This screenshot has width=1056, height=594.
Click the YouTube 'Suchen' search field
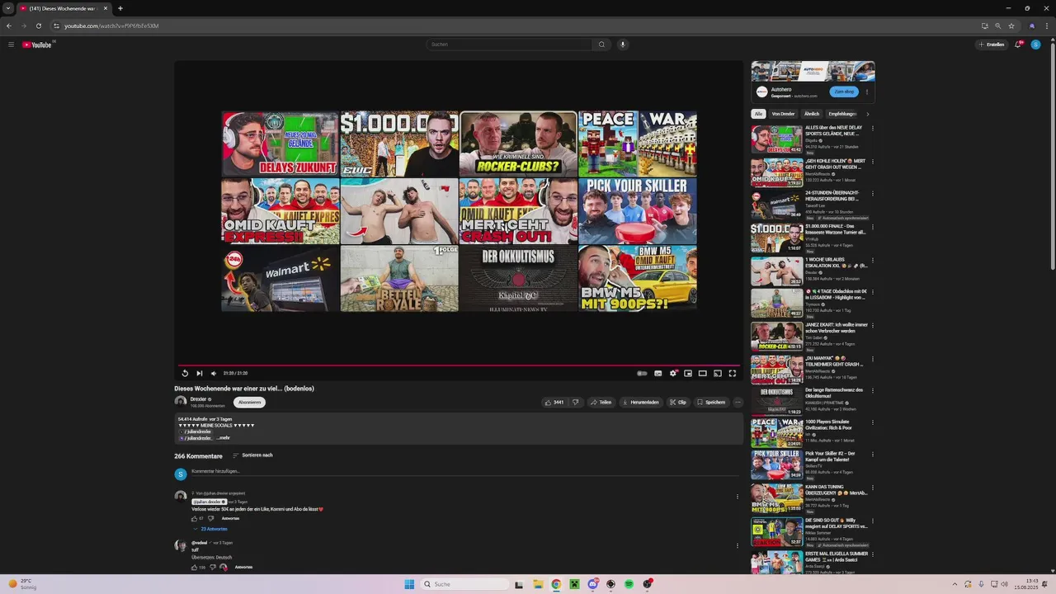[509, 45]
